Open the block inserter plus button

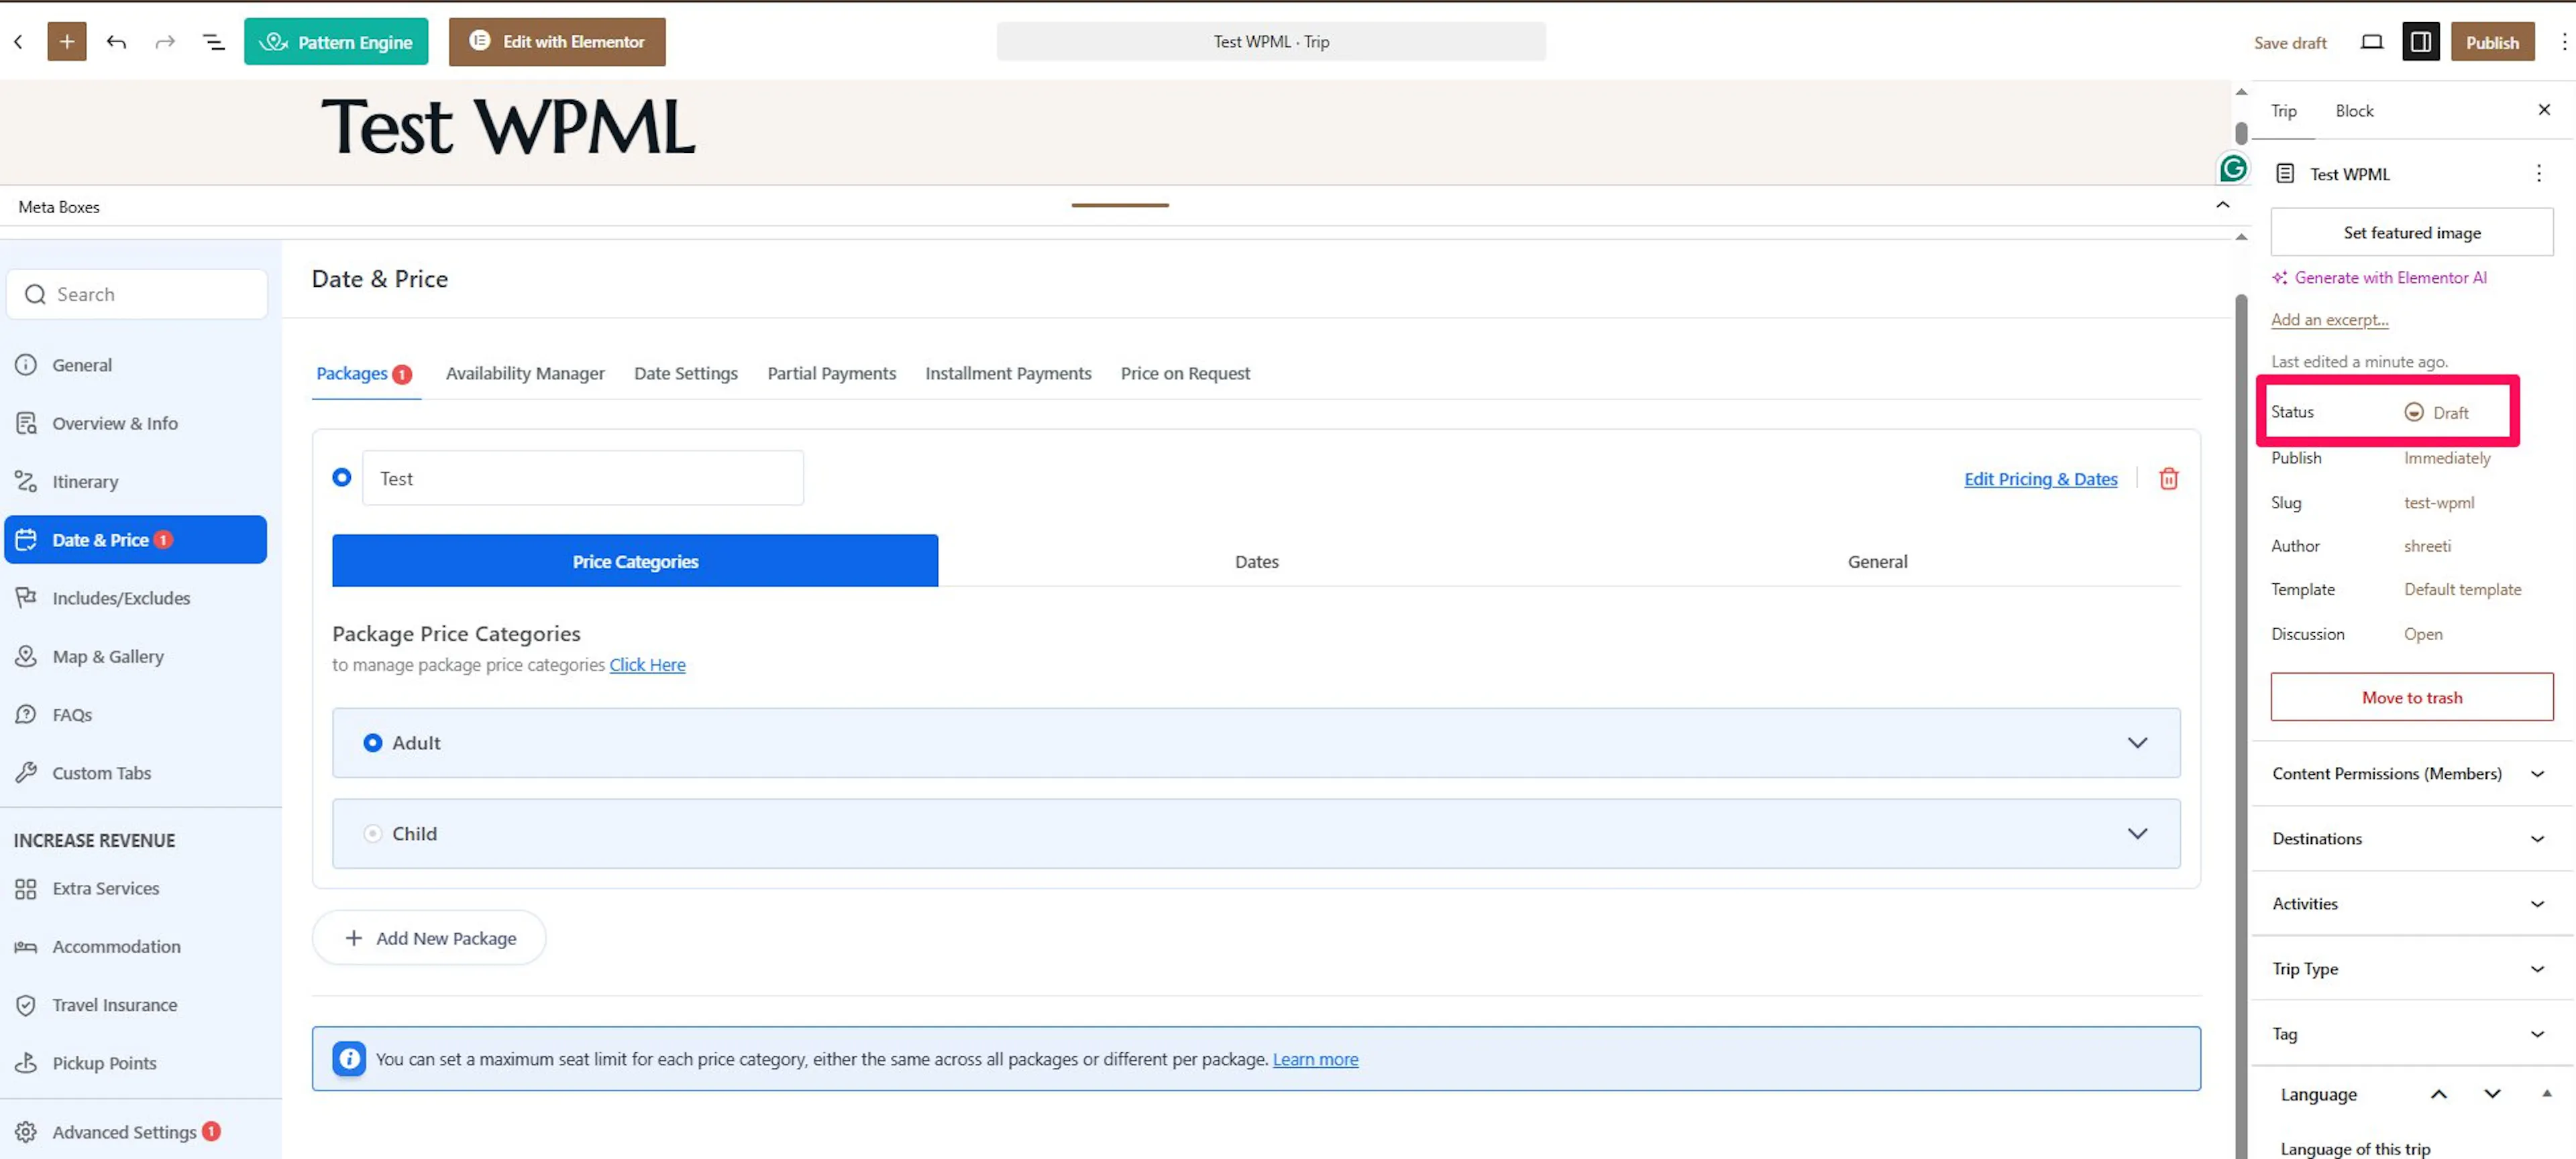point(67,42)
